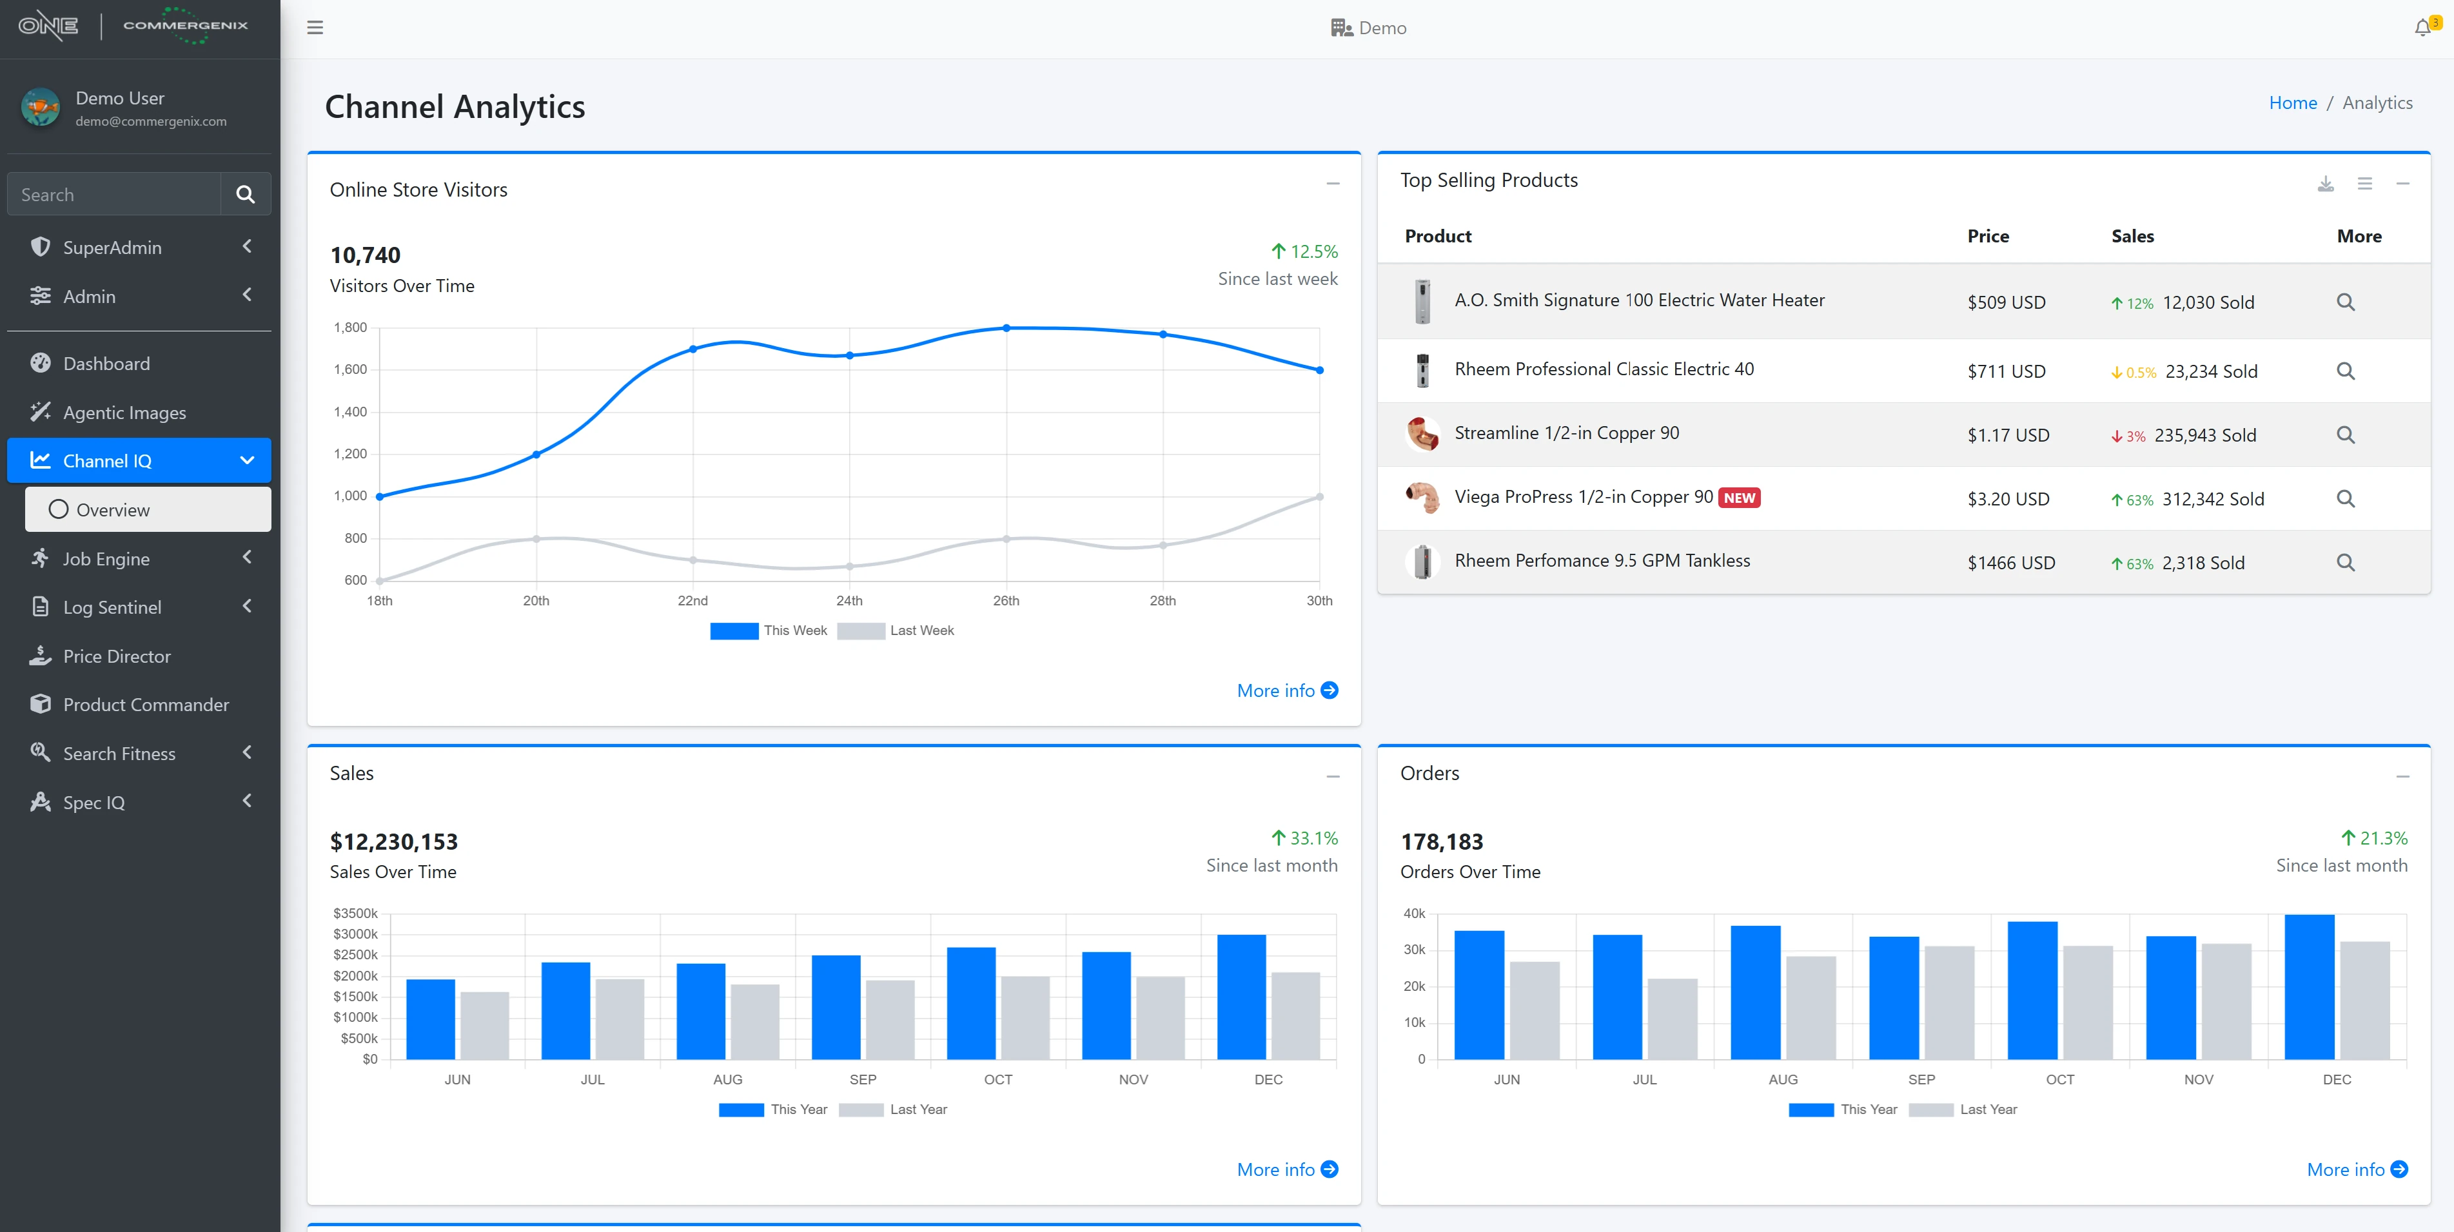This screenshot has height=1232, width=2454.
Task: Toggle This Year series in Sales chart
Action: coord(772,1110)
